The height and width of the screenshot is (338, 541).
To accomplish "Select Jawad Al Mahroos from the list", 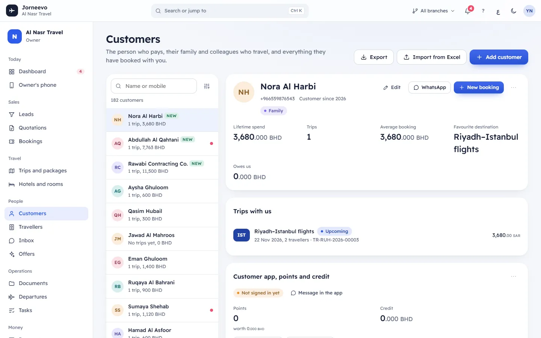I will 162,239.
